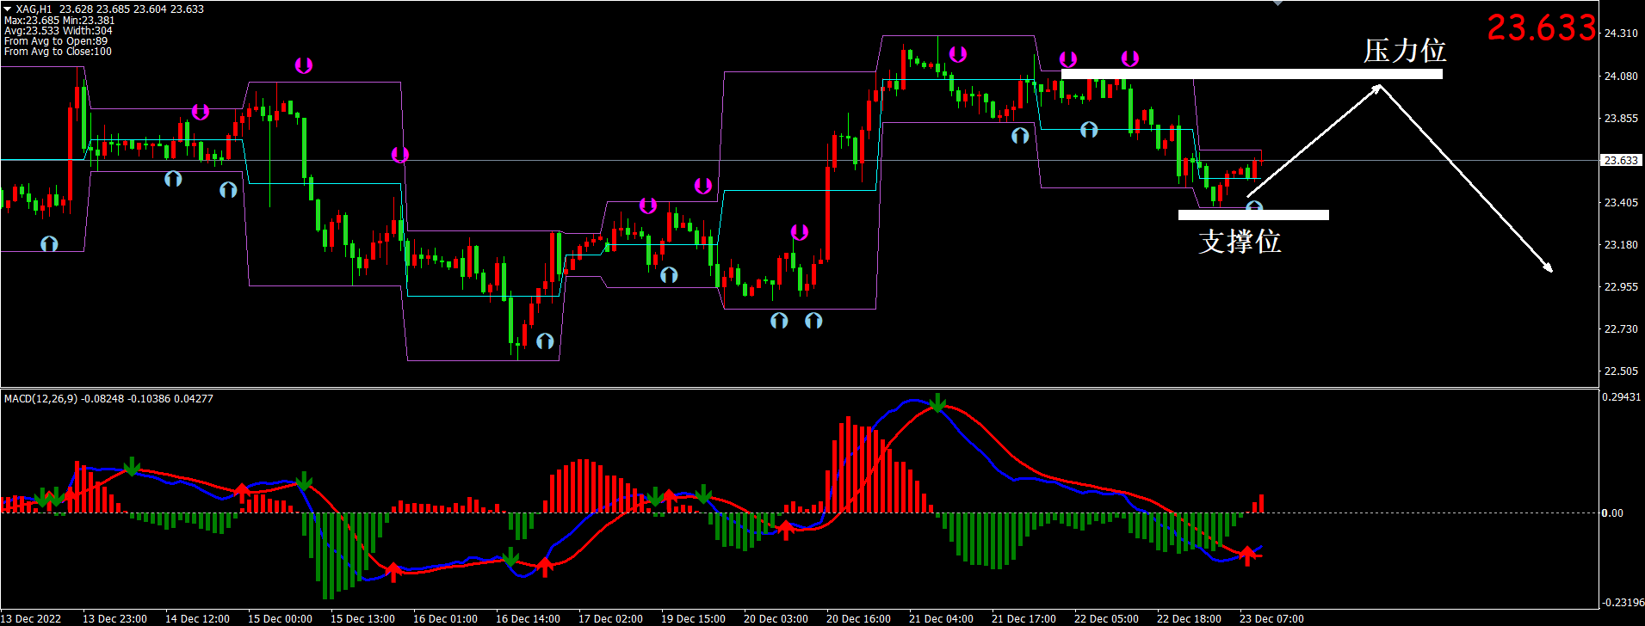Click the blue arrow just above the 支撑位 bar
The width and height of the screenshot is (1645, 626).
(1254, 206)
